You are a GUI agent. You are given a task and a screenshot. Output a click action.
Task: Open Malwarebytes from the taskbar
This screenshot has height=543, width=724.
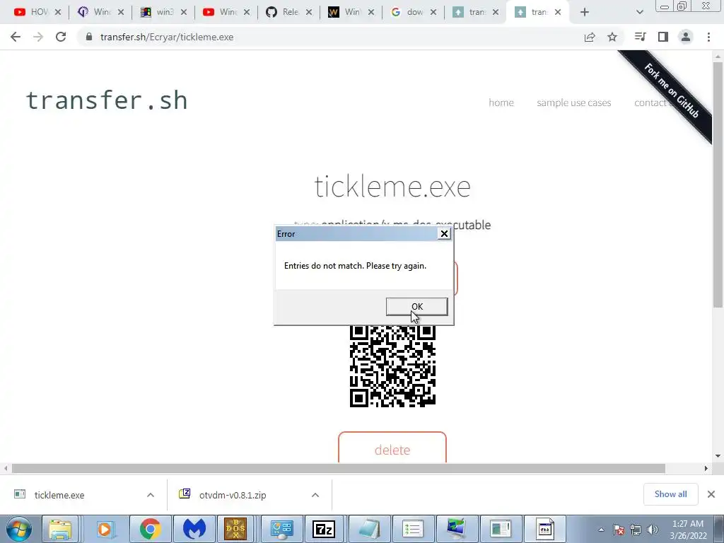pyautogui.click(x=194, y=529)
